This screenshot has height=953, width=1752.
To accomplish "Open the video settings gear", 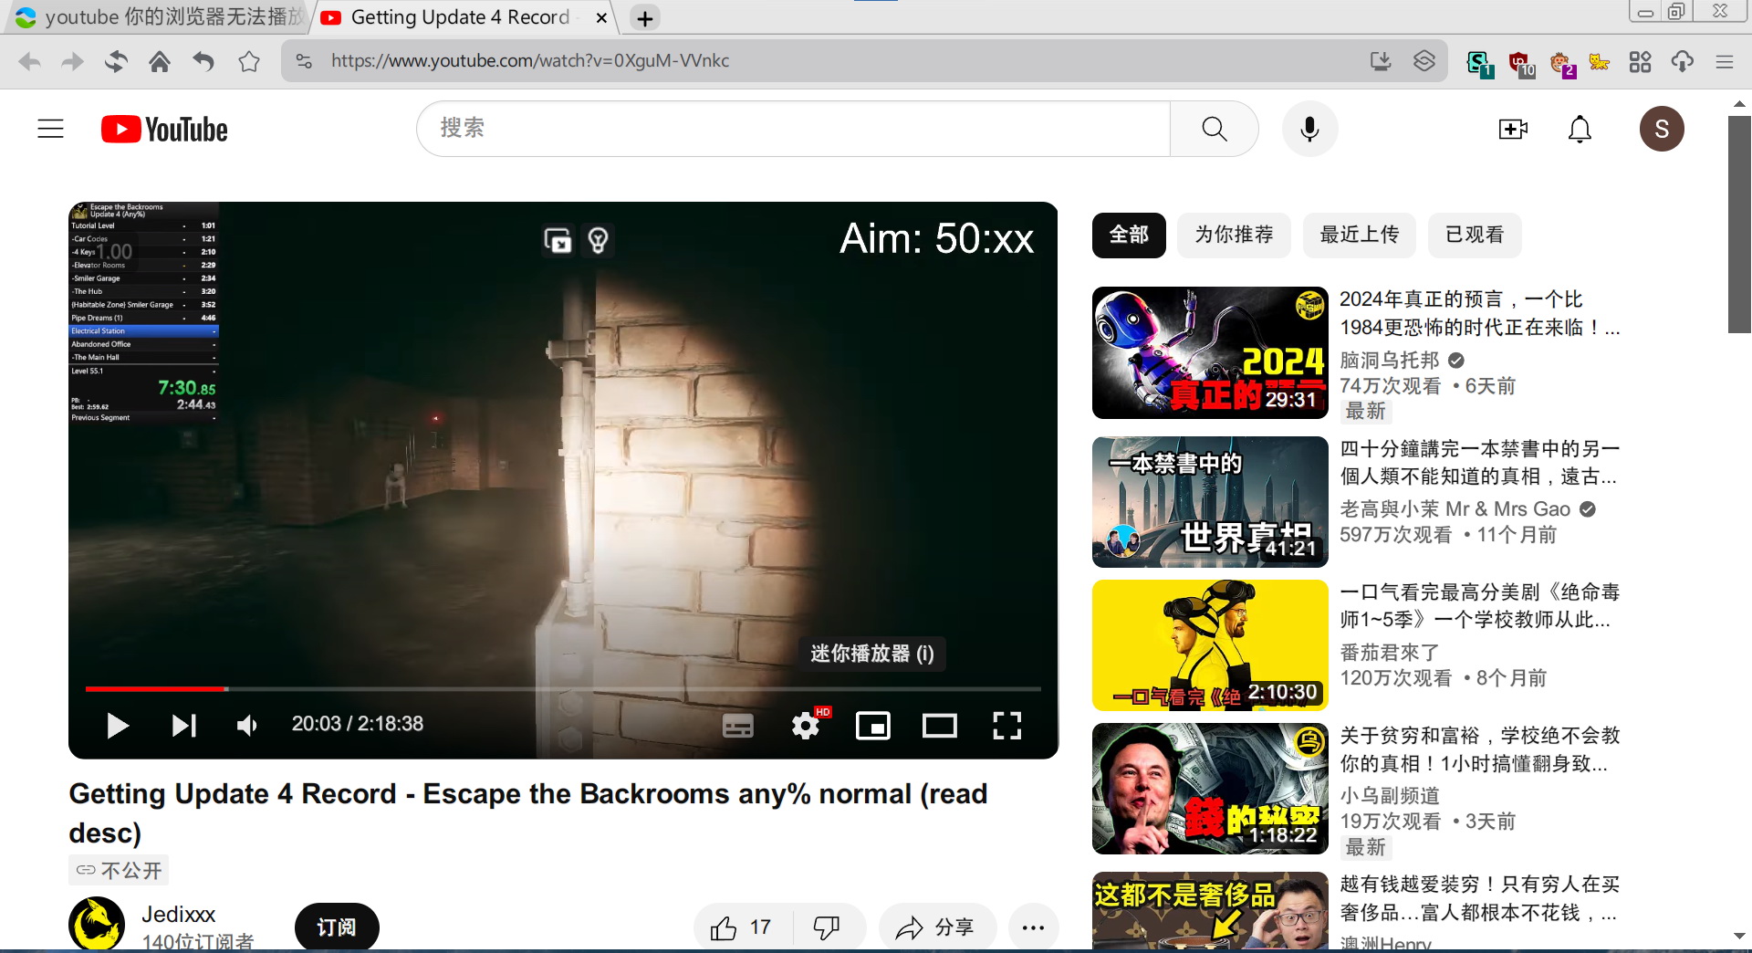I will tap(805, 726).
